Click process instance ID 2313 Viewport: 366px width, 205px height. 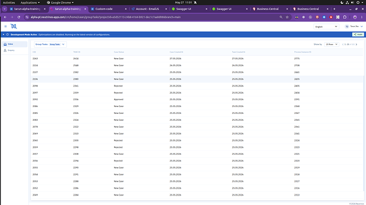coord(297,195)
